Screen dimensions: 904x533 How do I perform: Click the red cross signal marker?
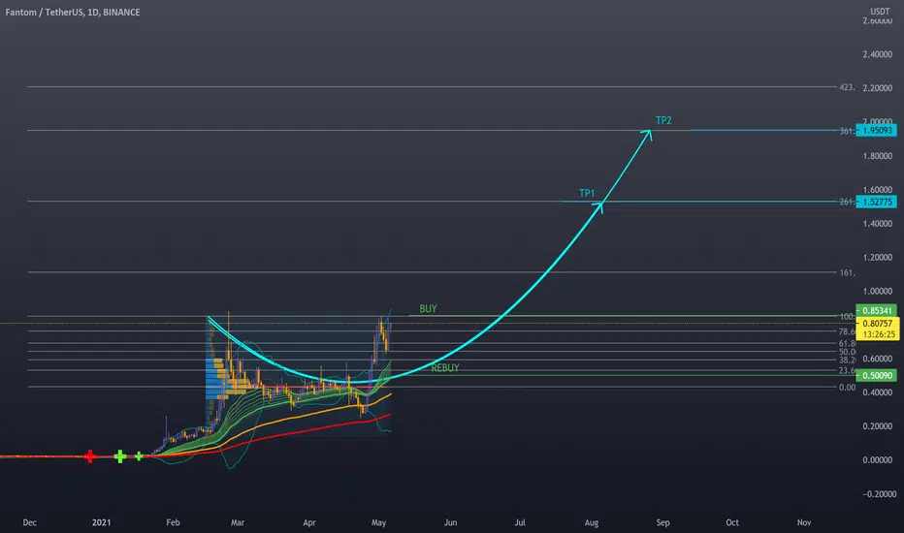click(90, 456)
